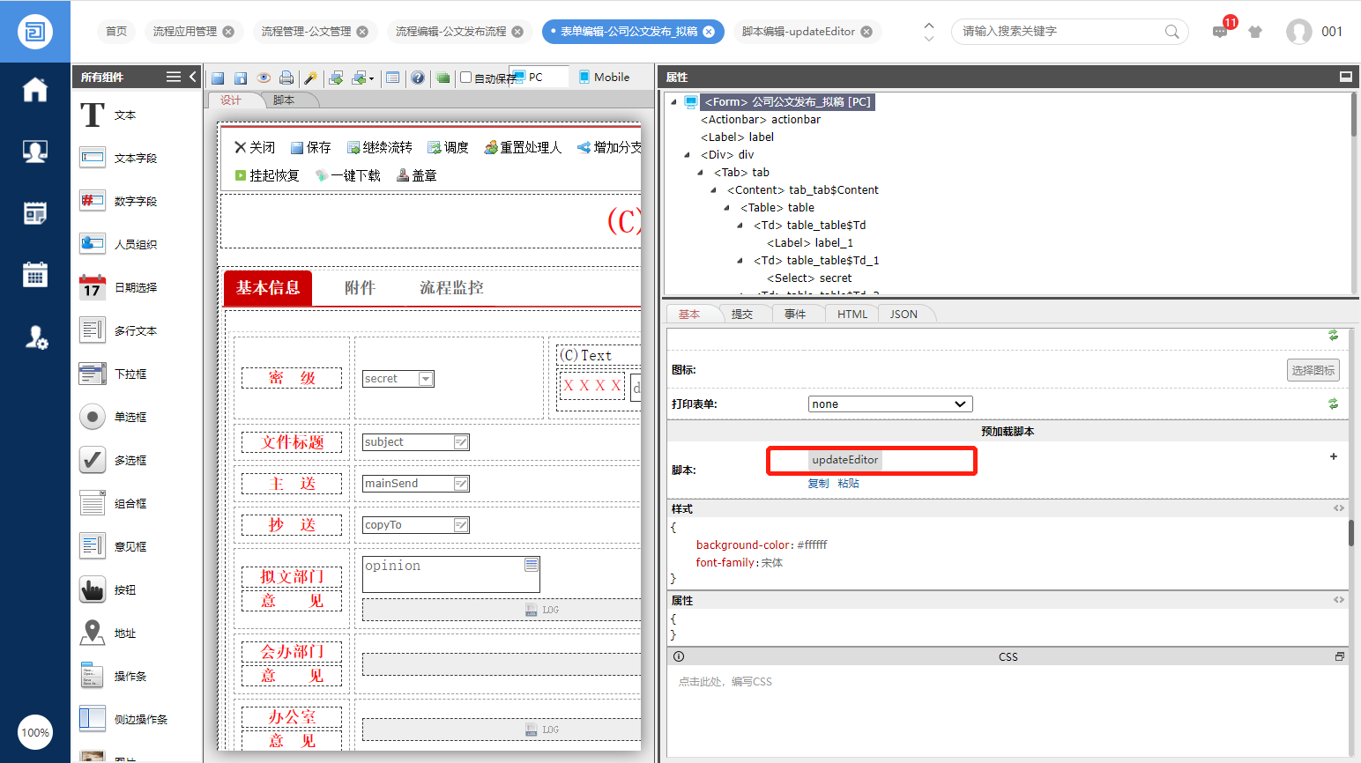Close the 脚本编辑-updateEditor tab
The image size is (1361, 763).
coord(867,32)
